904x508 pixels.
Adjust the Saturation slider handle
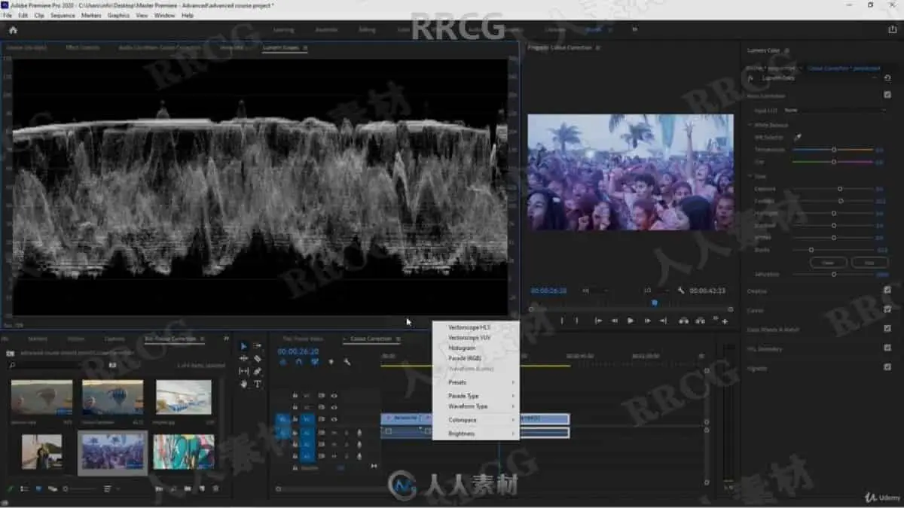click(834, 274)
